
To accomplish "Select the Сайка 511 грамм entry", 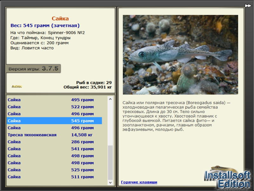I will (54, 177).
